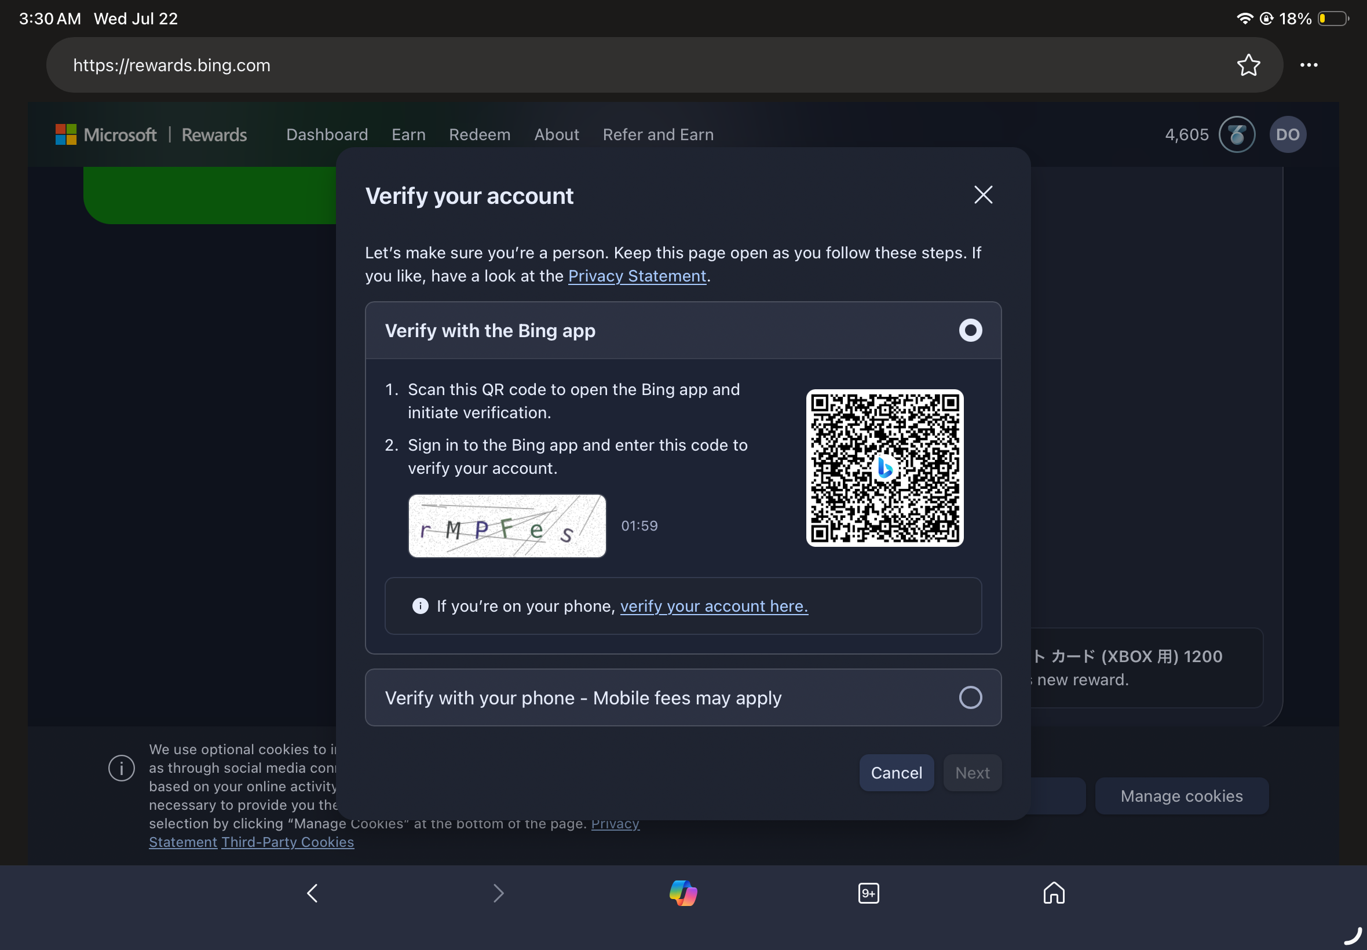
Task: Tap the Home icon in bottom toolbar
Action: tap(1054, 893)
